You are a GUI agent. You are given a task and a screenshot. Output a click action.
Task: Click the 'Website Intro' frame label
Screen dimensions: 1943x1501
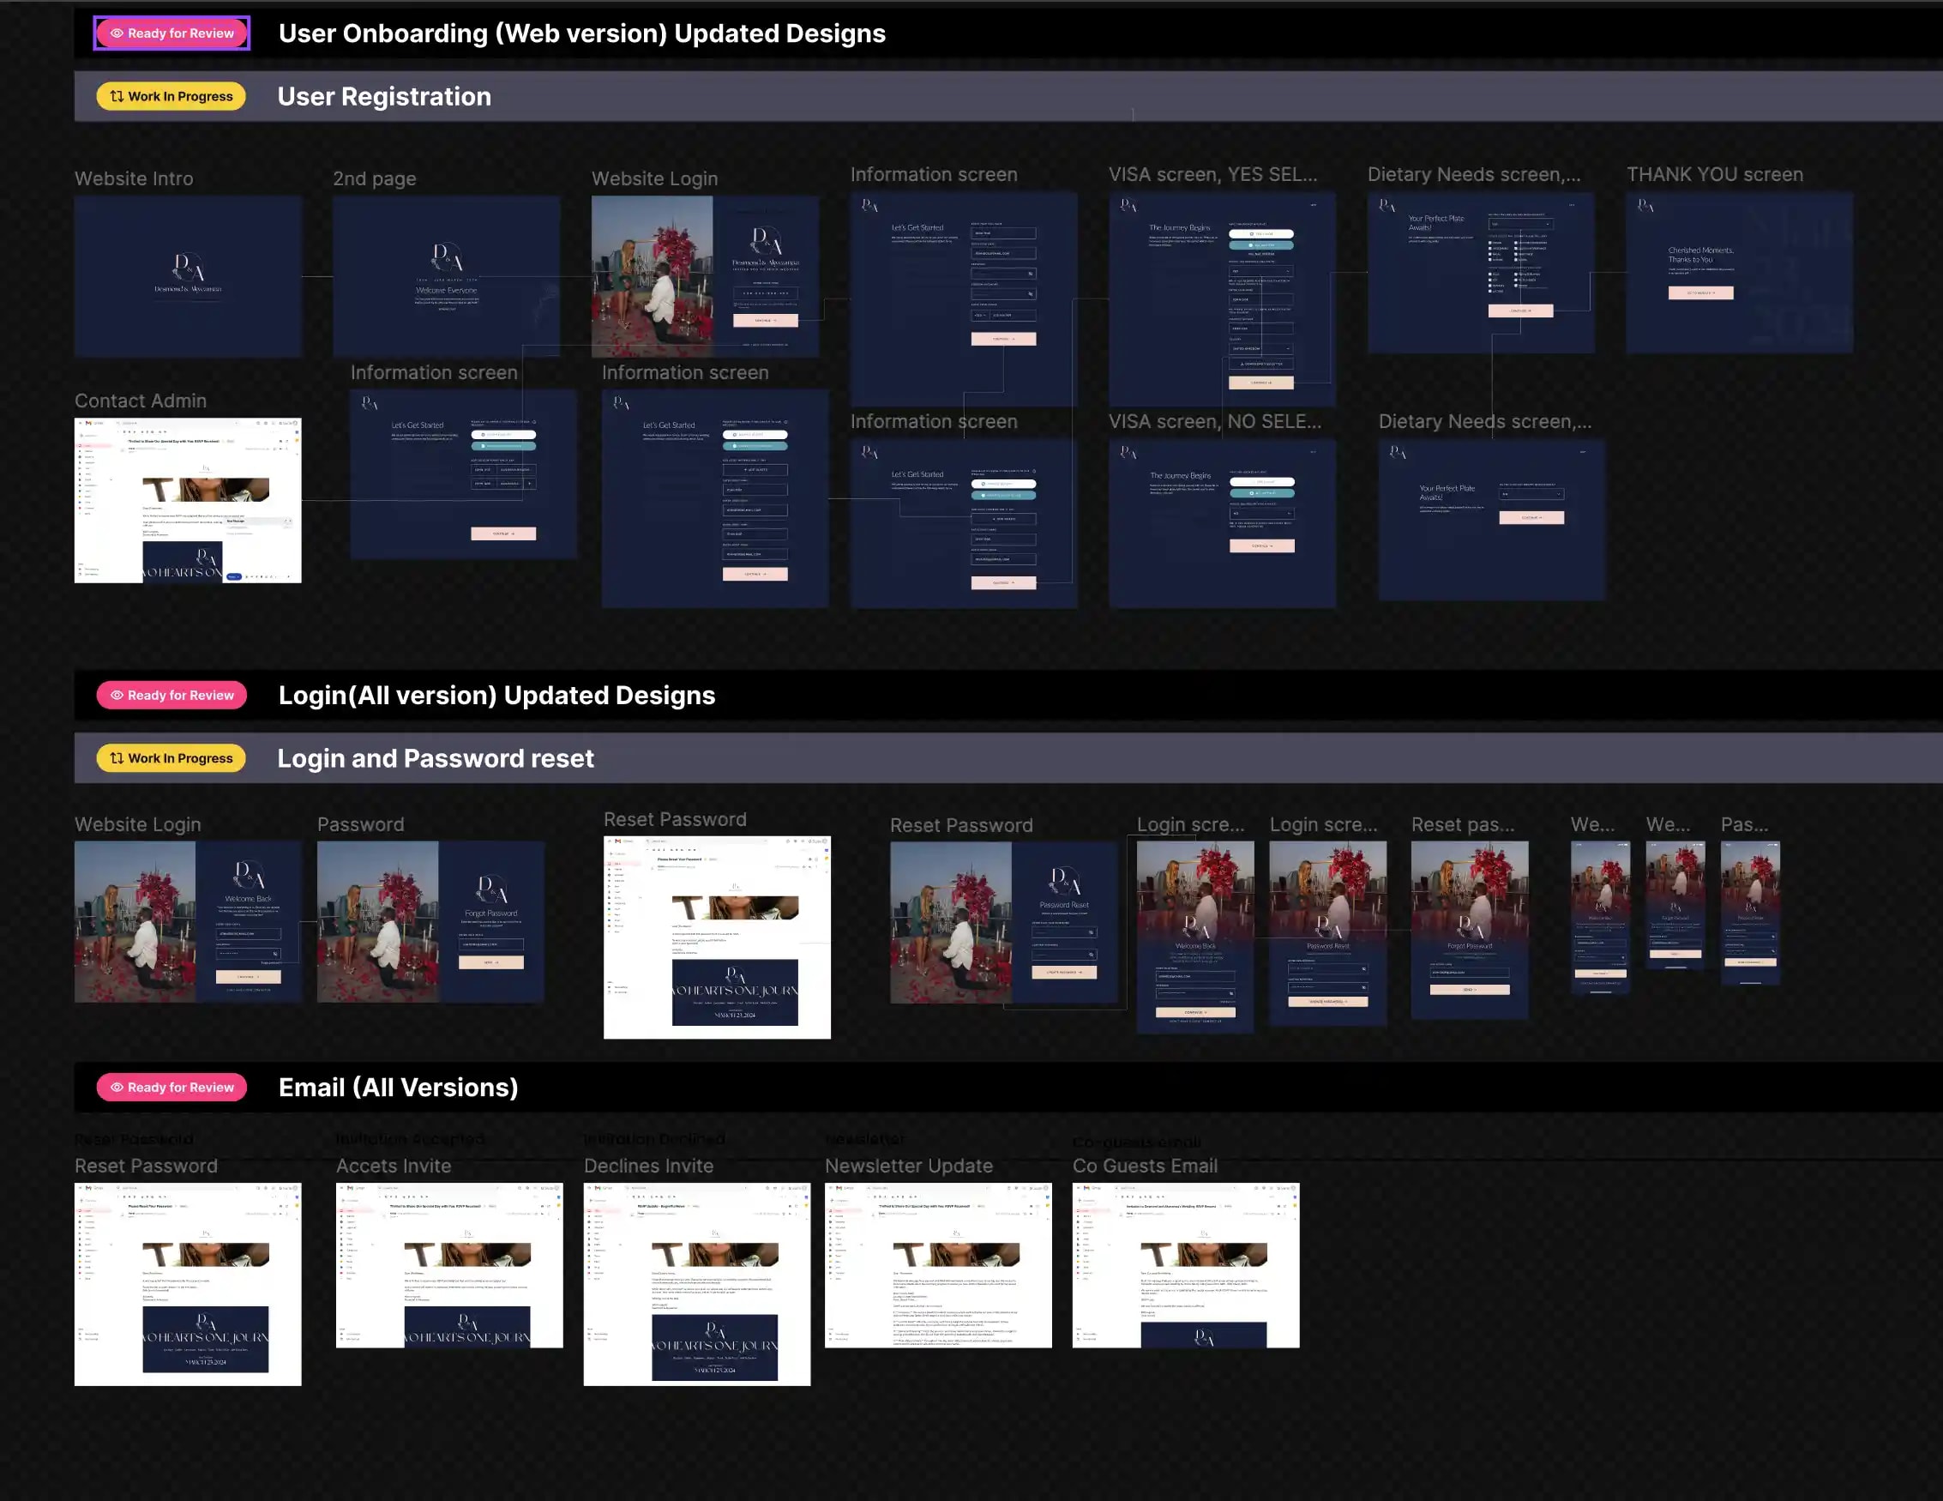(x=134, y=179)
